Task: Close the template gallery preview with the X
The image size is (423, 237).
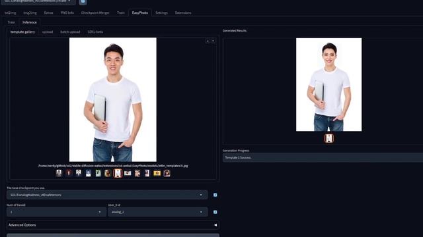Action: click(213, 41)
